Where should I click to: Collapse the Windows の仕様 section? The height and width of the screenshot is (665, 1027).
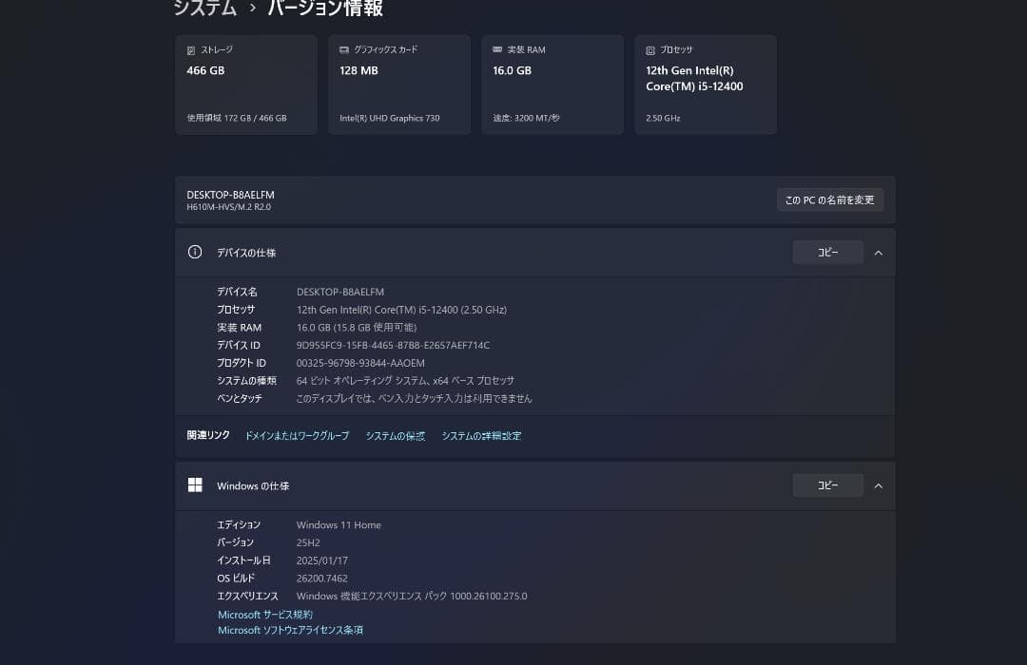pos(878,484)
